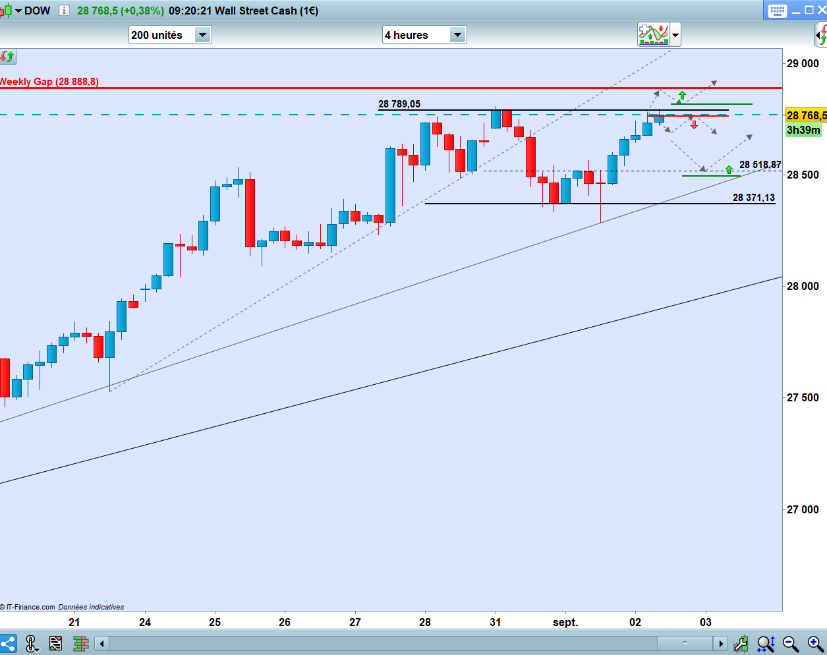Zoom in with the plus magnifier

pos(815,643)
